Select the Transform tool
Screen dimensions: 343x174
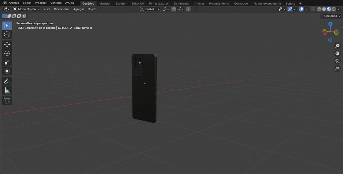tap(7, 71)
